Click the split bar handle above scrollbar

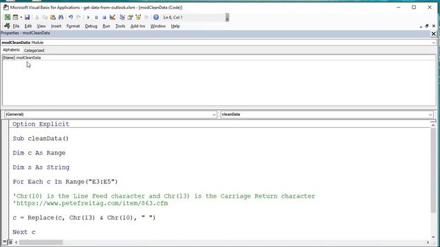tap(433, 121)
